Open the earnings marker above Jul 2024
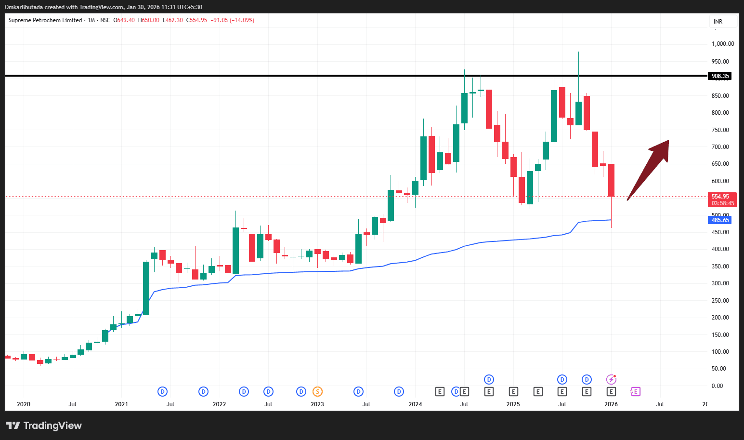The height and width of the screenshot is (440, 744). tap(465, 391)
